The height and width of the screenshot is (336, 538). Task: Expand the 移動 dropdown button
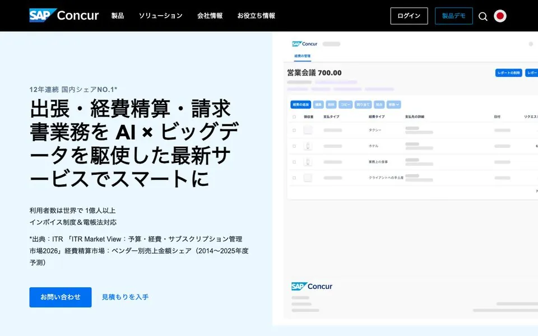click(393, 105)
